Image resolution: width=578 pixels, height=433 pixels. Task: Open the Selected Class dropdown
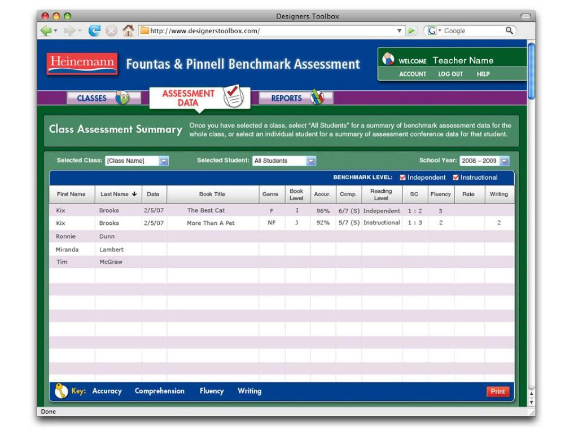137,161
